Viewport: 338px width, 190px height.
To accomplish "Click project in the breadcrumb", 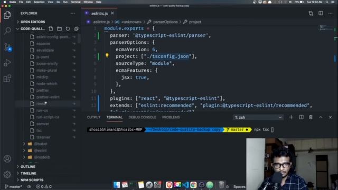I will pos(195,22).
